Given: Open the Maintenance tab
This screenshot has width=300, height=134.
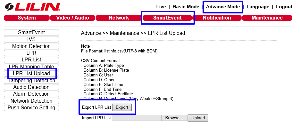Looking at the screenshot, I should point(267,18).
